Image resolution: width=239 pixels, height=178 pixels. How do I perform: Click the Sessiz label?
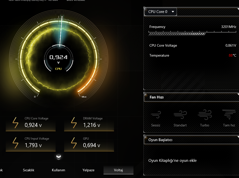[156, 125]
